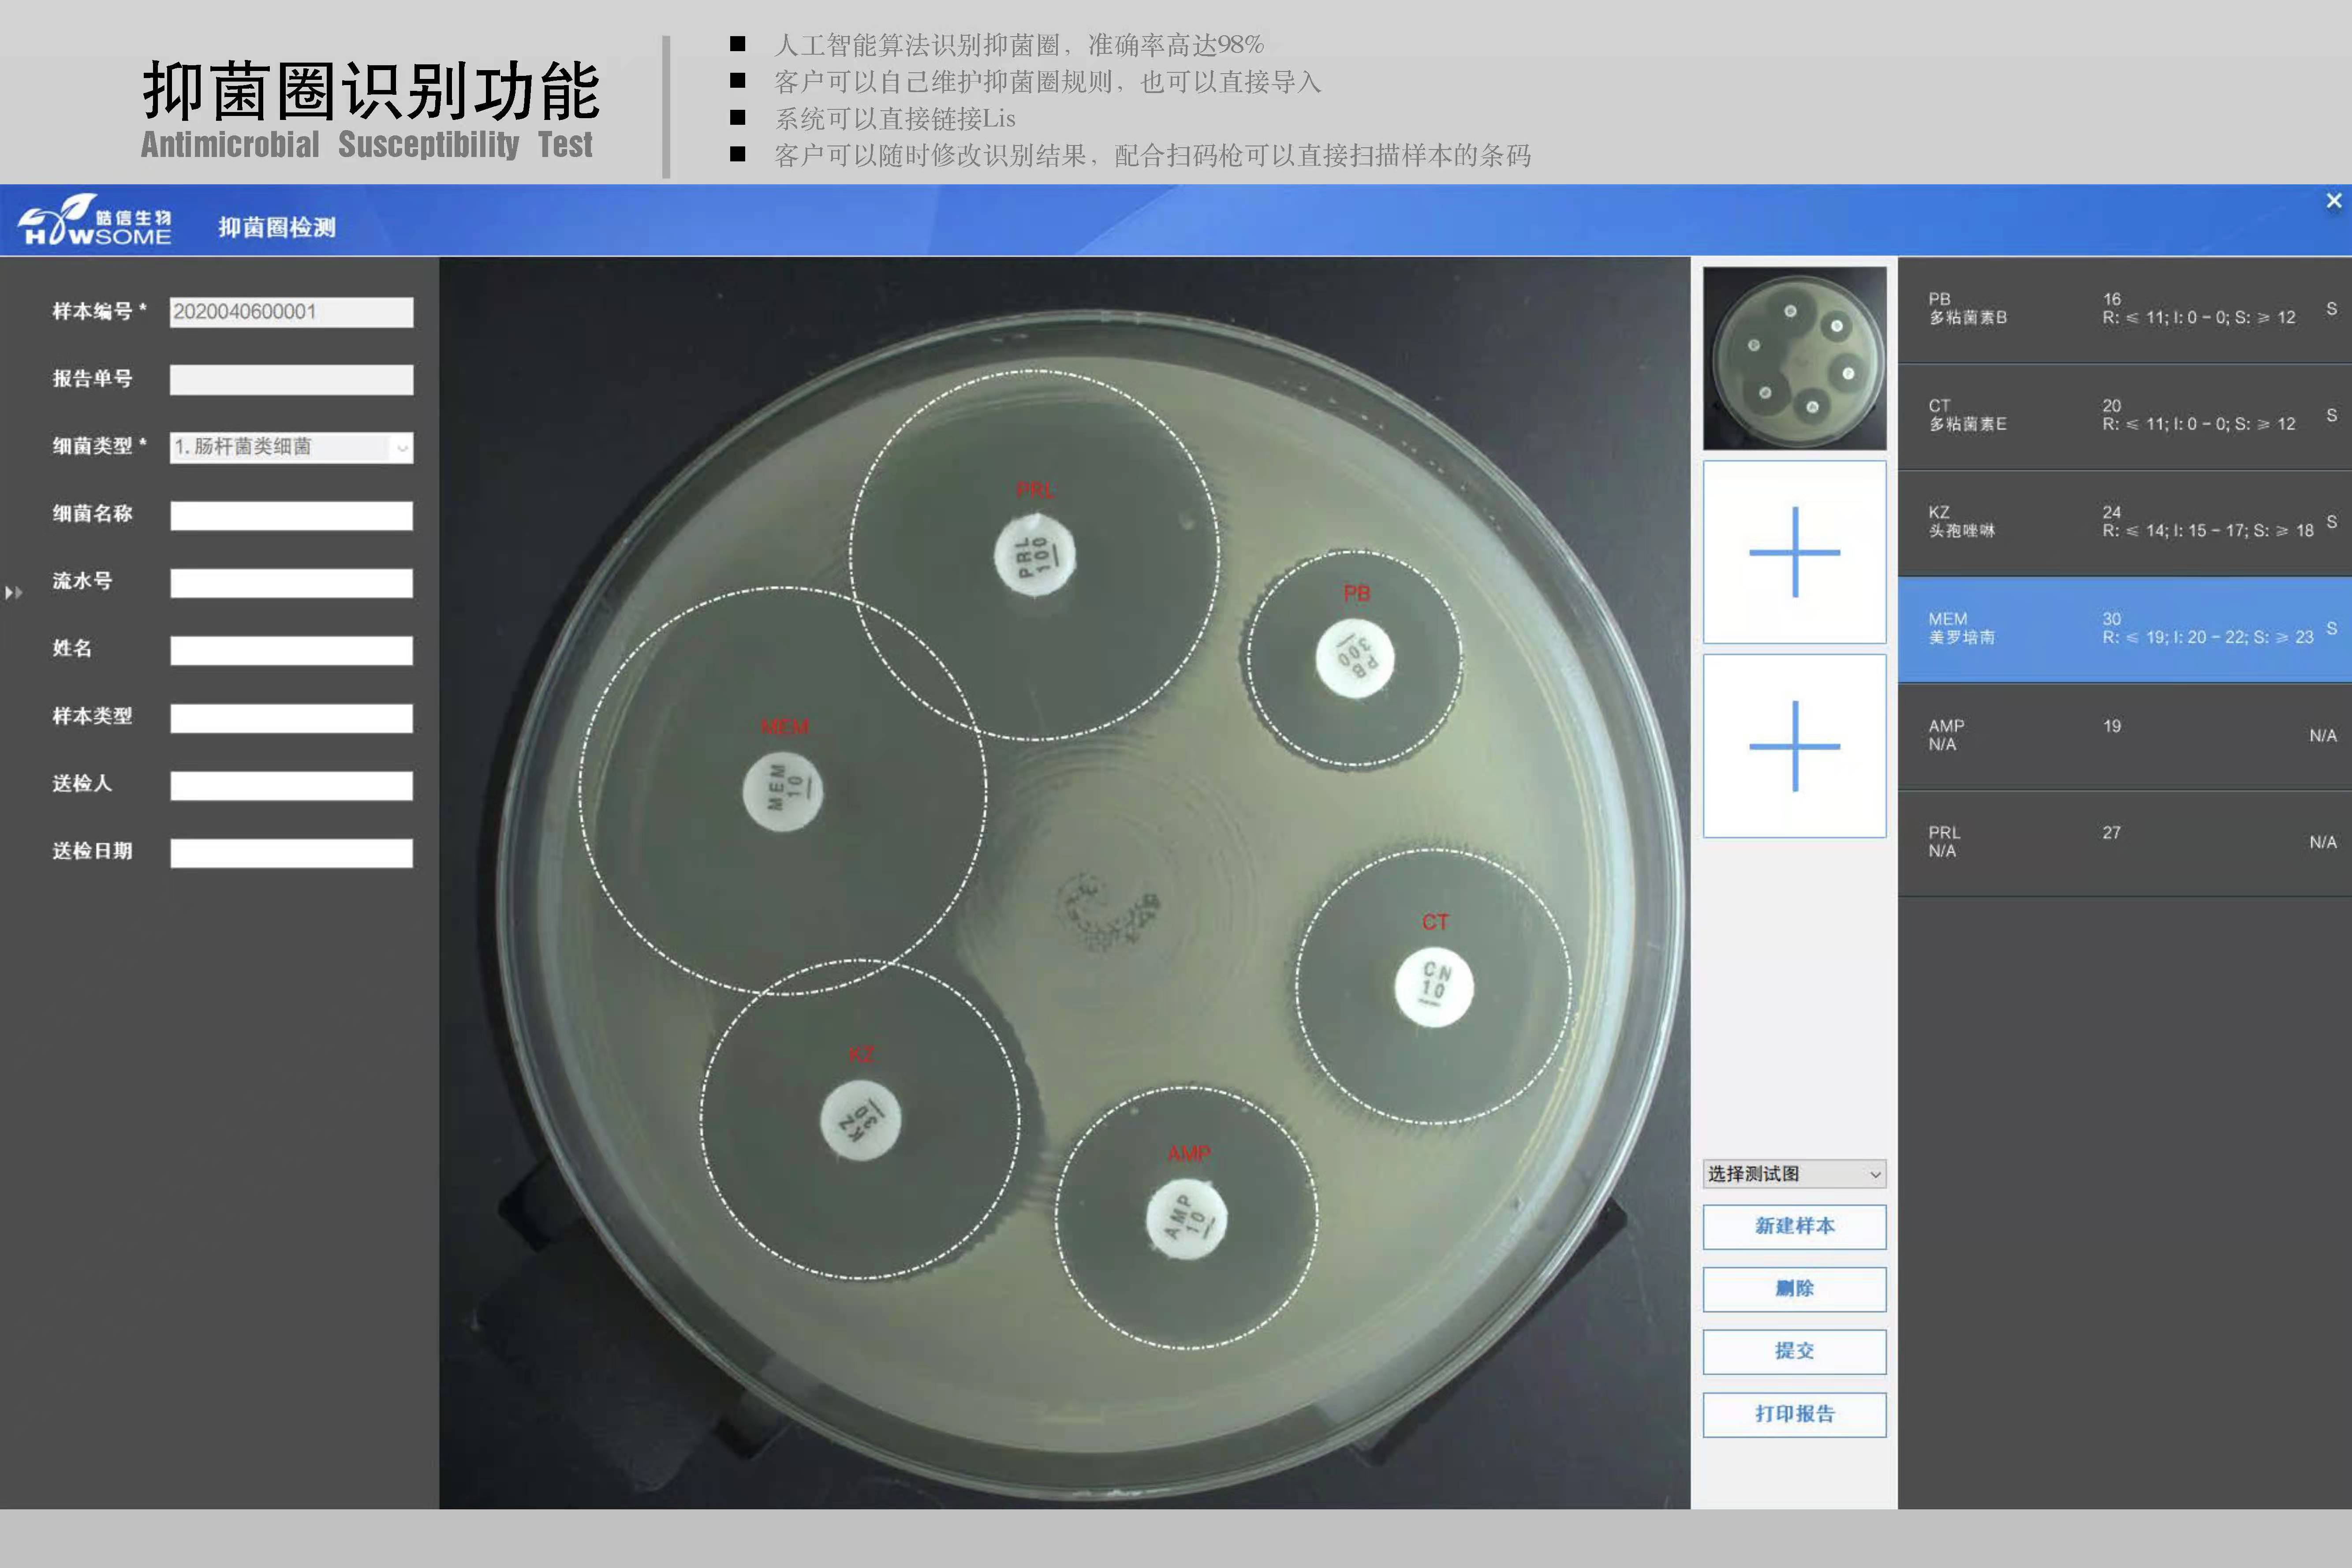Select the AMP result row
Screen dimensions: 2352x1568
[2125, 736]
